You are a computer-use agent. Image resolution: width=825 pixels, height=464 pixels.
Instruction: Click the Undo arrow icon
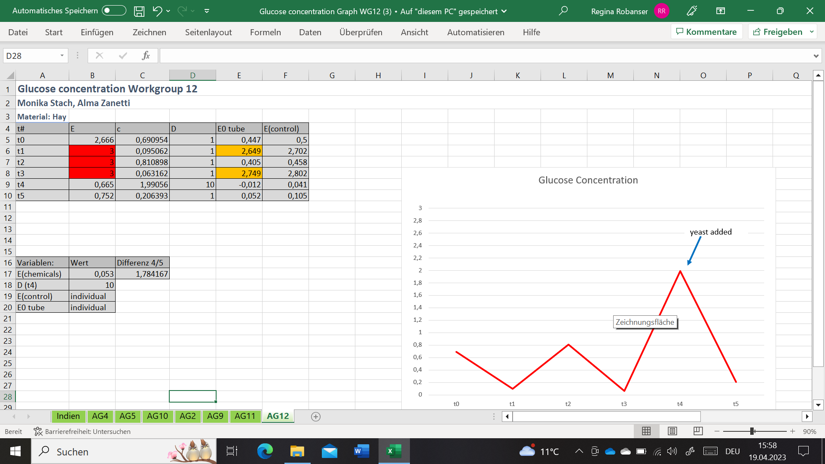pos(157,11)
